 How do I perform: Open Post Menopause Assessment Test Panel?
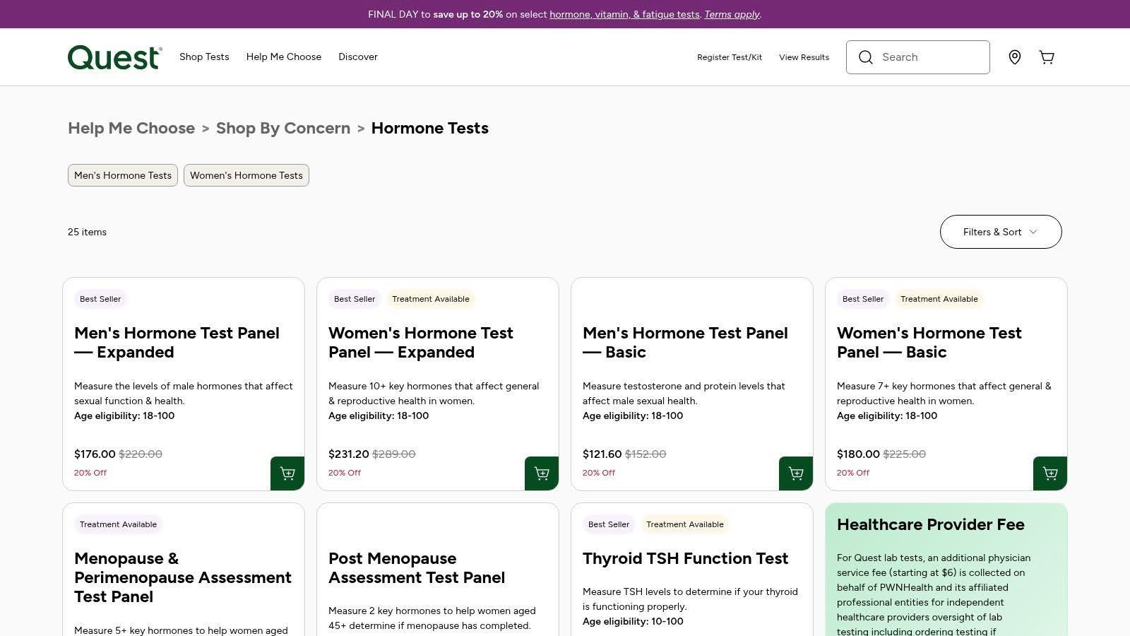click(417, 568)
